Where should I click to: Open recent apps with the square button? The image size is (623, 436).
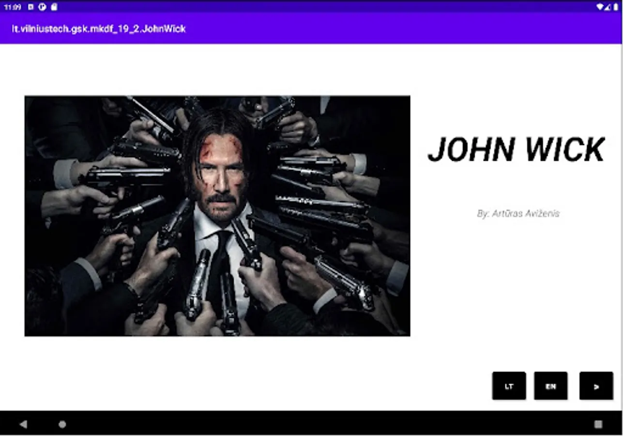point(598,424)
